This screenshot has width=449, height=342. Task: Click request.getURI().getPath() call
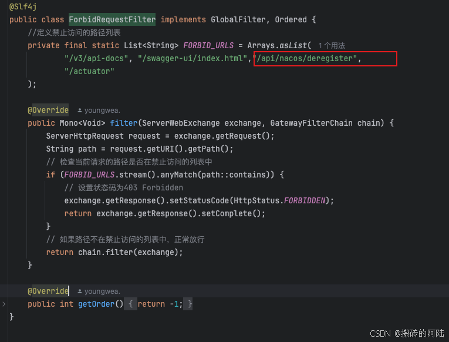click(x=170, y=149)
